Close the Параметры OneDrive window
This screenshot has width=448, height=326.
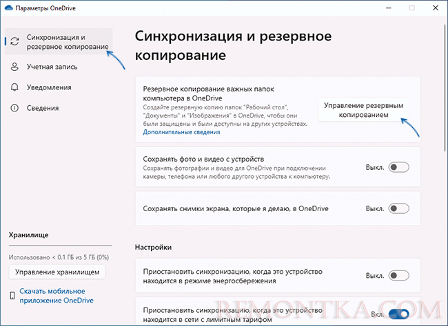(x=436, y=8)
